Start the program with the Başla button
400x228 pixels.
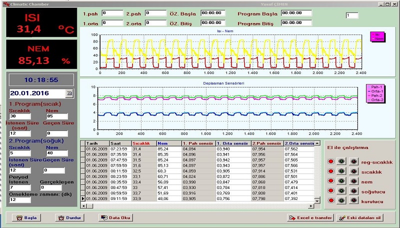coord(26,218)
